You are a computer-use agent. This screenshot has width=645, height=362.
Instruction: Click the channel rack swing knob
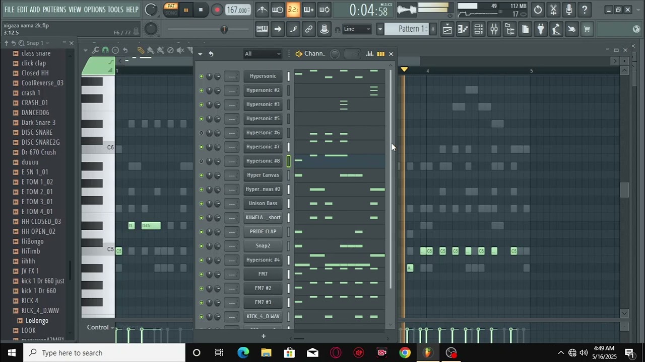(335, 54)
